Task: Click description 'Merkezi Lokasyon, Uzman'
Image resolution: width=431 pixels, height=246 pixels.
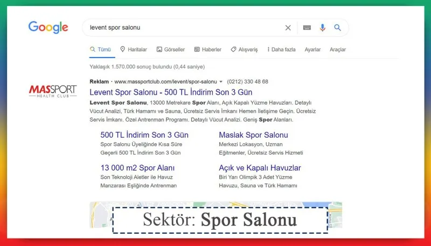Action: (251, 144)
